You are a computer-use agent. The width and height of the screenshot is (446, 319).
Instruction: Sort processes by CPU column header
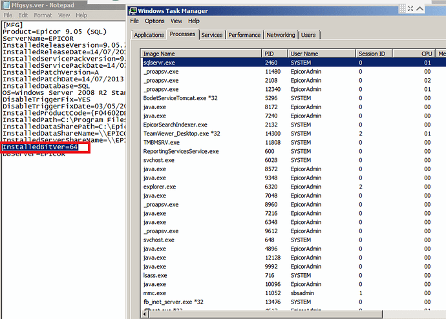[x=414, y=54]
